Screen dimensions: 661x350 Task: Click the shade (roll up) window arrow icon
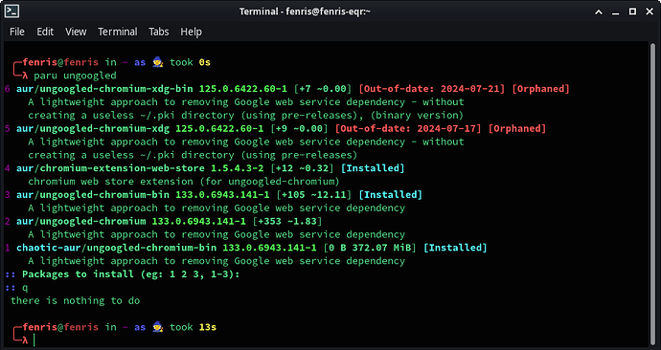pyautogui.click(x=599, y=11)
